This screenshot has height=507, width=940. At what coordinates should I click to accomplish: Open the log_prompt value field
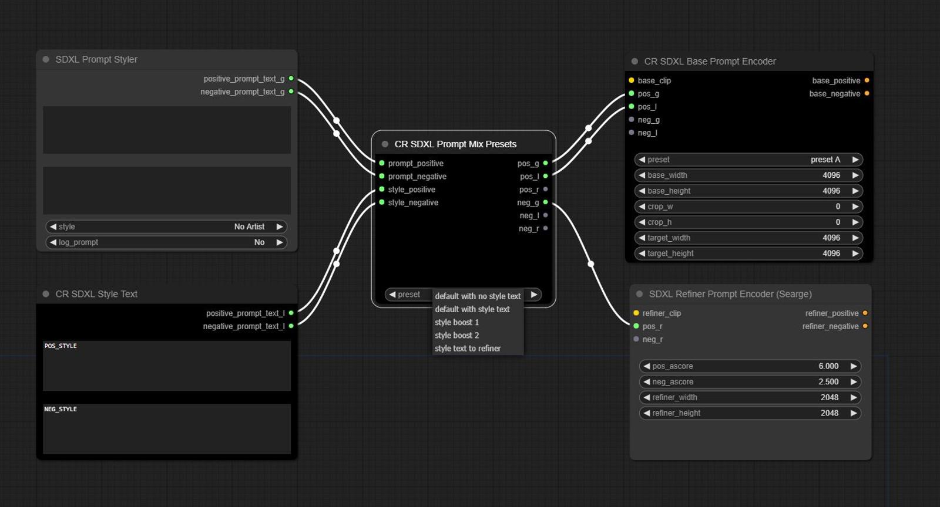click(x=166, y=242)
